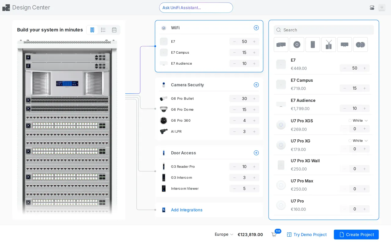
Task: Click Ask UniFi Assistant input
Action: point(196,8)
